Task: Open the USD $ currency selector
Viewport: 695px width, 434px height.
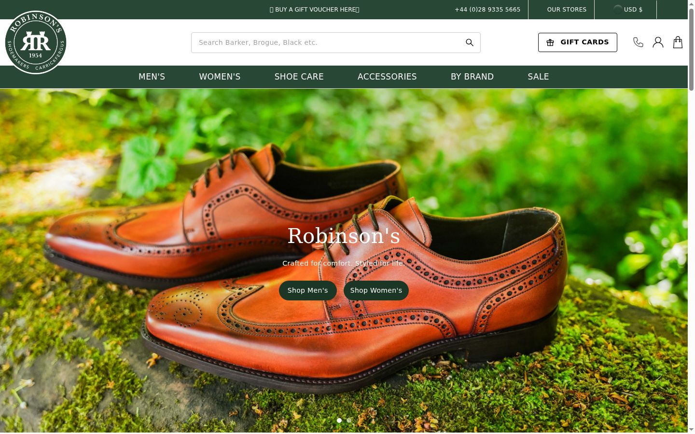Action: point(628,9)
